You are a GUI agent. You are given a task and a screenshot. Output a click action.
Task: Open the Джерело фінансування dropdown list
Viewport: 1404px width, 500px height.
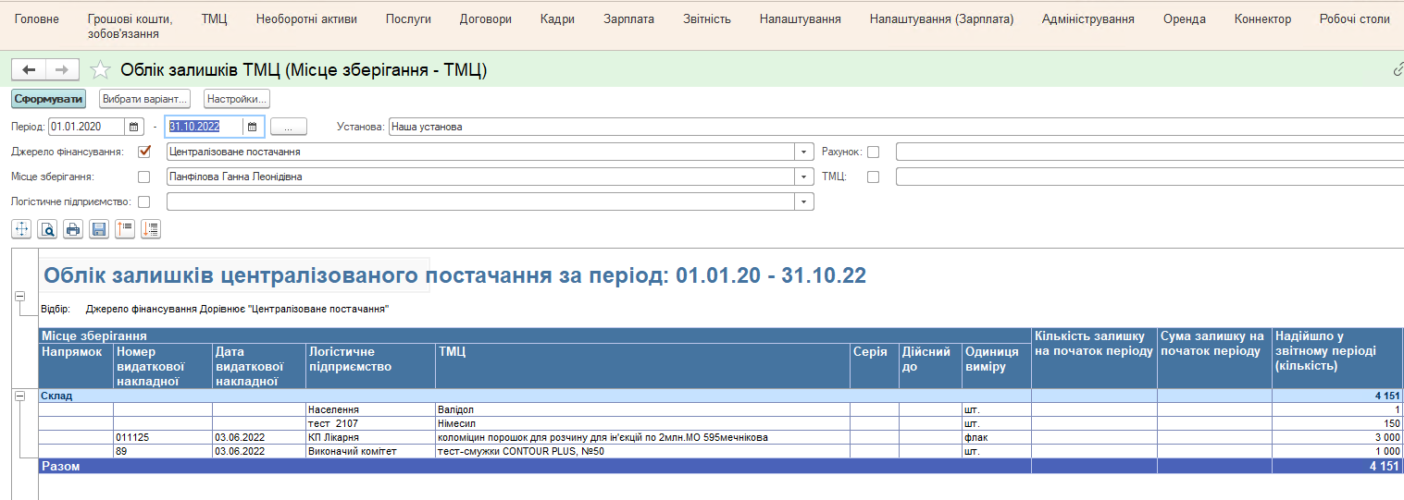[x=804, y=152]
